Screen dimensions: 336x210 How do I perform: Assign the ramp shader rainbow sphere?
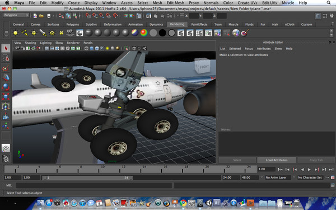coord(144,33)
